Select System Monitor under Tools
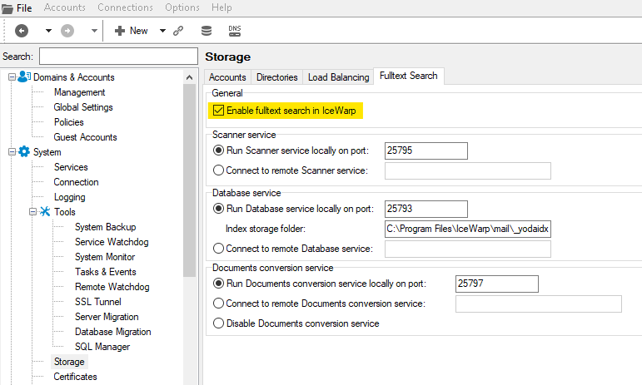This screenshot has width=642, height=385. (105, 257)
